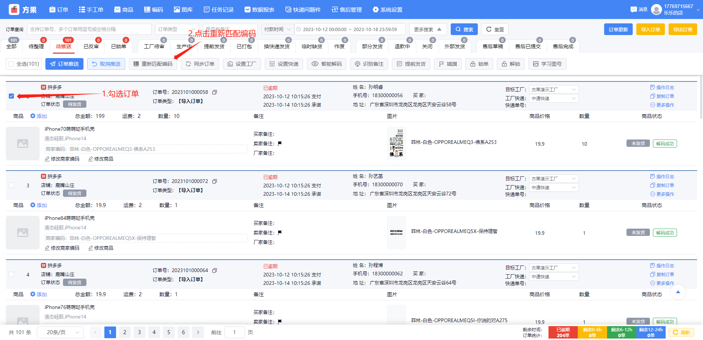
Task: Expand the 更多搜索 options
Action: click(x=428, y=30)
